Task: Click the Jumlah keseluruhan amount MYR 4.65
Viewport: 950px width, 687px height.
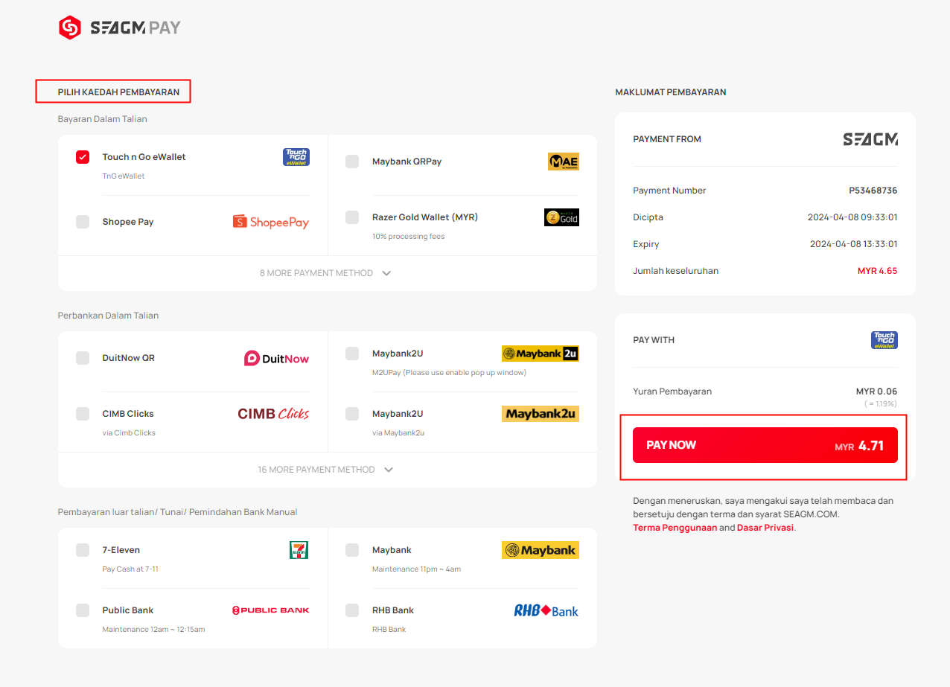Action: [x=878, y=271]
